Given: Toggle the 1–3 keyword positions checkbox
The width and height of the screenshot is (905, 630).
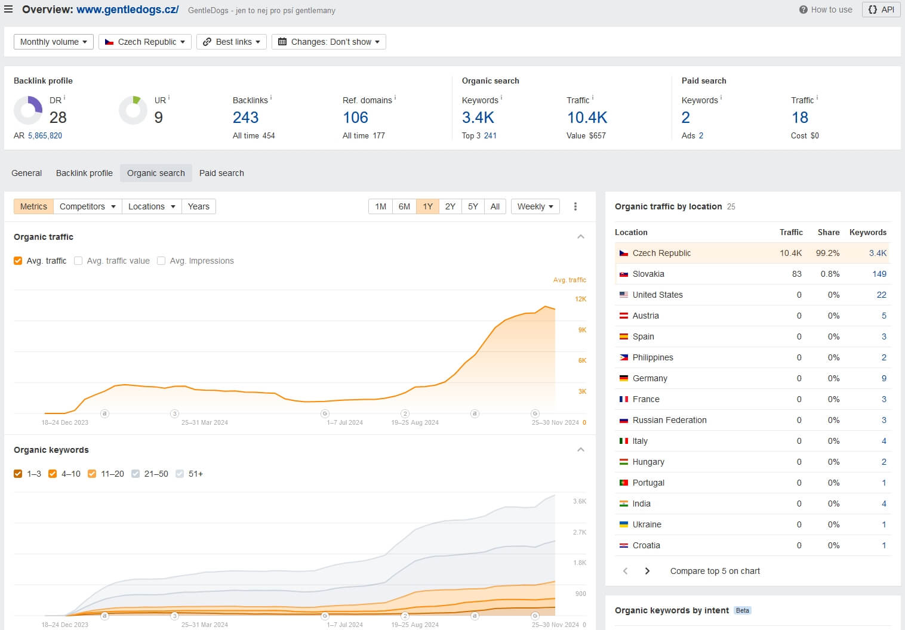Looking at the screenshot, I should (x=18, y=474).
